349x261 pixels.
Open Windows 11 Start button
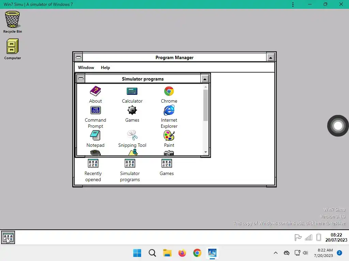pyautogui.click(x=137, y=253)
